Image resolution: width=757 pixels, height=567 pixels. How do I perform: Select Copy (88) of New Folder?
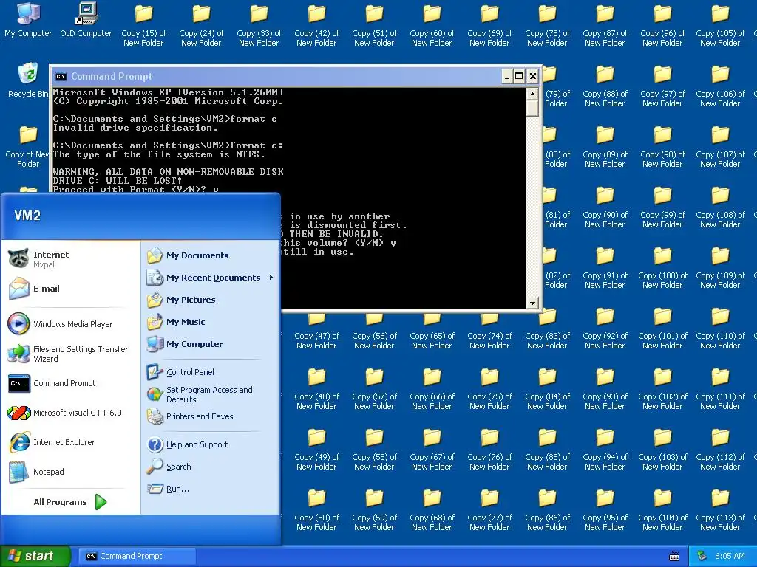(x=605, y=86)
